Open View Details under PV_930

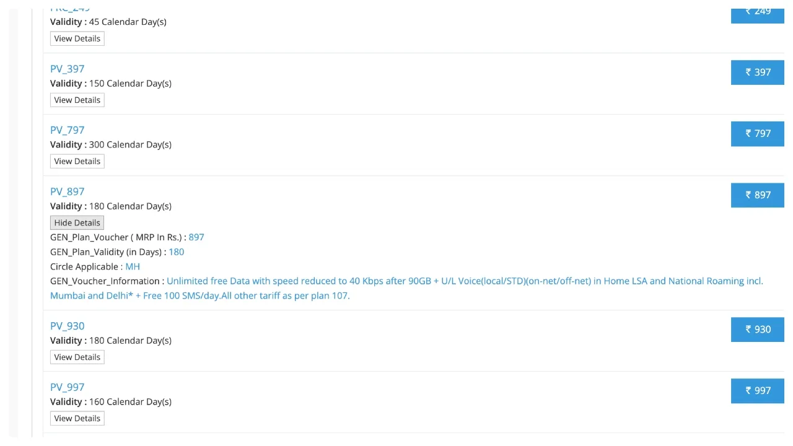tap(77, 357)
